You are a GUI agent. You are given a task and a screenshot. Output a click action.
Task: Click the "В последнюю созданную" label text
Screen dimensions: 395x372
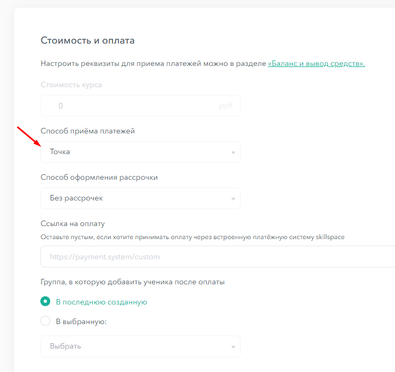click(x=101, y=302)
